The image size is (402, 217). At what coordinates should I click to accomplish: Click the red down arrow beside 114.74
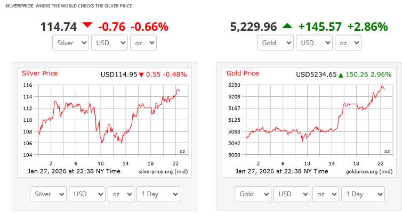(x=87, y=26)
